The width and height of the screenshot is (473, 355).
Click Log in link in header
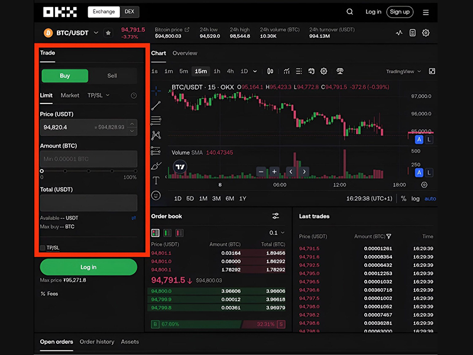(374, 12)
